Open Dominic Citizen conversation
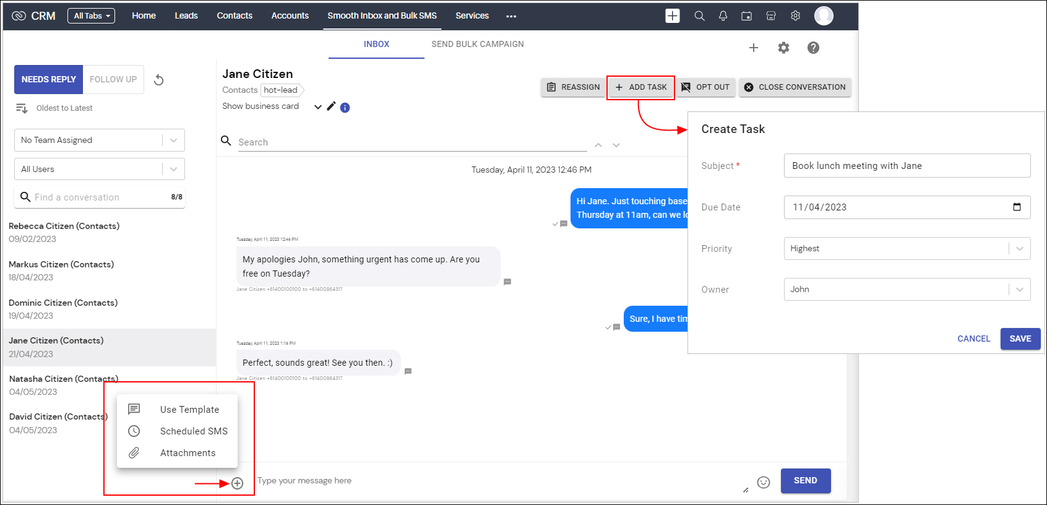The height and width of the screenshot is (505, 1047). click(108, 309)
